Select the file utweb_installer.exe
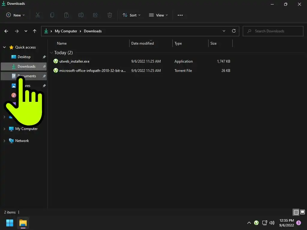The height and width of the screenshot is (230, 307). click(x=74, y=61)
